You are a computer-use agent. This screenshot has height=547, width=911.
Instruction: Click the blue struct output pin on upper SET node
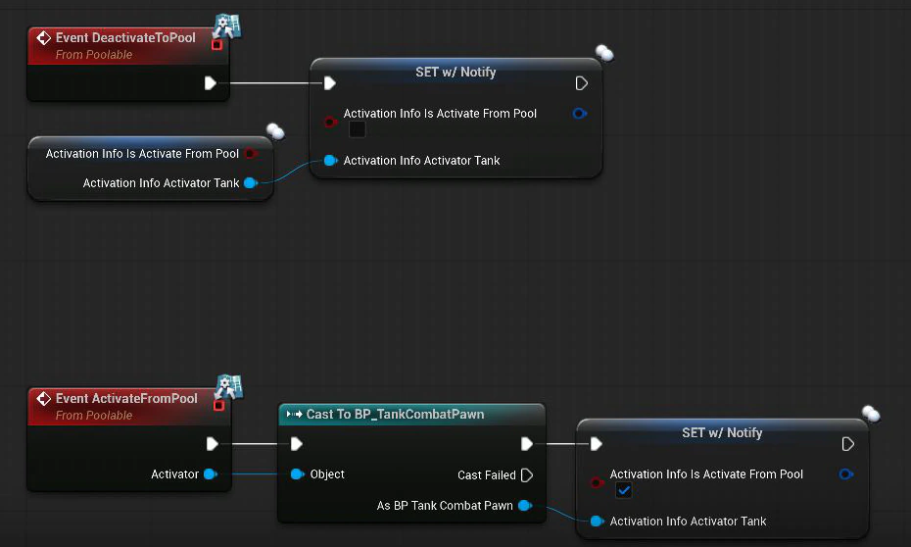click(579, 114)
